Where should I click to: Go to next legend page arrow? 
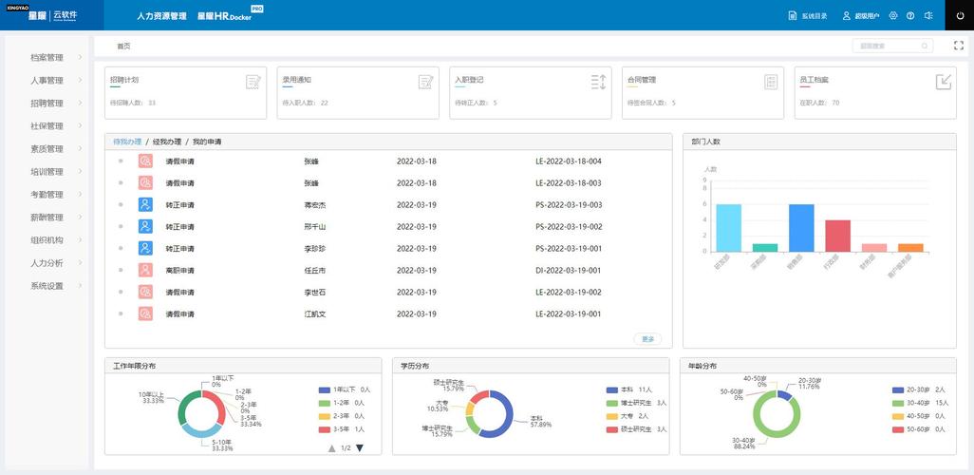pyautogui.click(x=360, y=448)
